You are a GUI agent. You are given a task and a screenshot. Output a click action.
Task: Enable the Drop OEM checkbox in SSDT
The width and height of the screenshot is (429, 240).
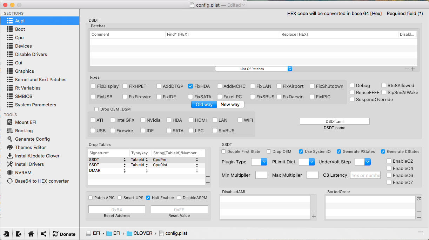coord(269,151)
